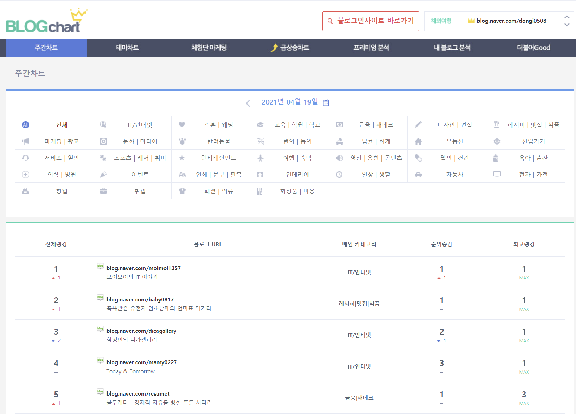Click the search magnifier icon

(330, 21)
